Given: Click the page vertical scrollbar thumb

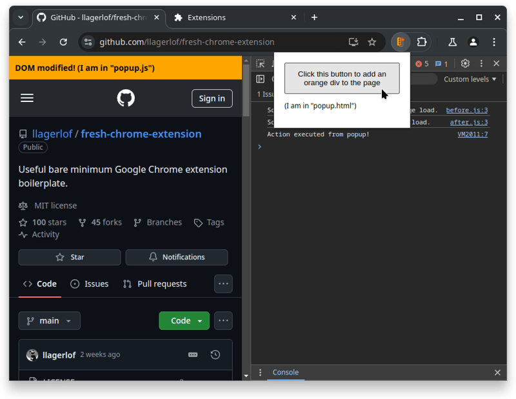Looking at the screenshot, I should (x=246, y=90).
